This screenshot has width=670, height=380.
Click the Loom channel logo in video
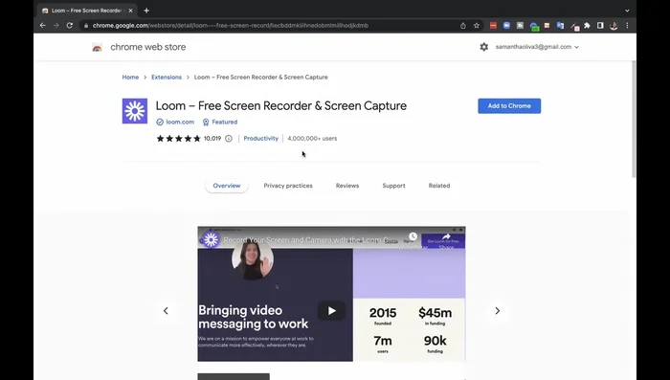[211, 240]
